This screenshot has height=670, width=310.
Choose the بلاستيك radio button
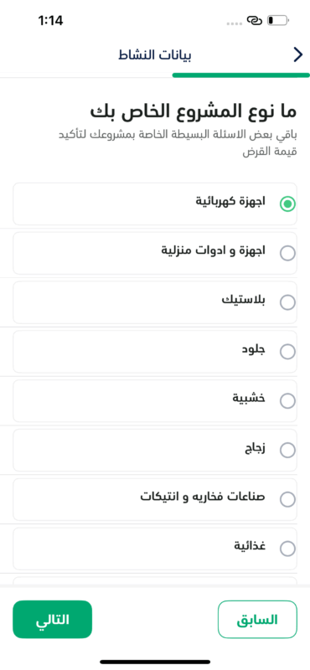[x=287, y=302]
